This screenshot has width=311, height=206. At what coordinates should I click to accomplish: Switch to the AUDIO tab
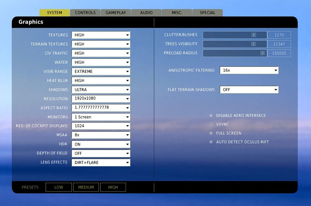(x=146, y=13)
